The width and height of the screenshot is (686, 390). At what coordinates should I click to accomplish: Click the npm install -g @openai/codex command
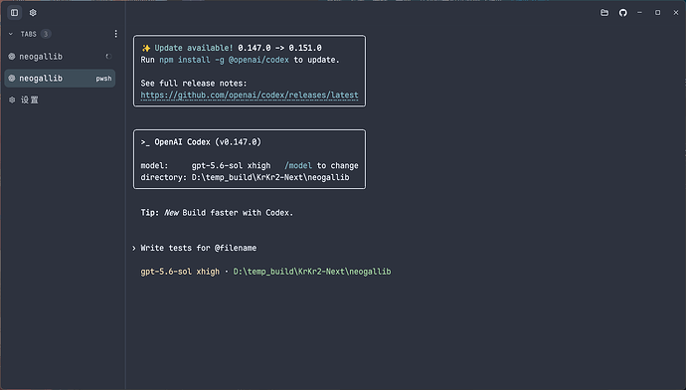tap(224, 60)
